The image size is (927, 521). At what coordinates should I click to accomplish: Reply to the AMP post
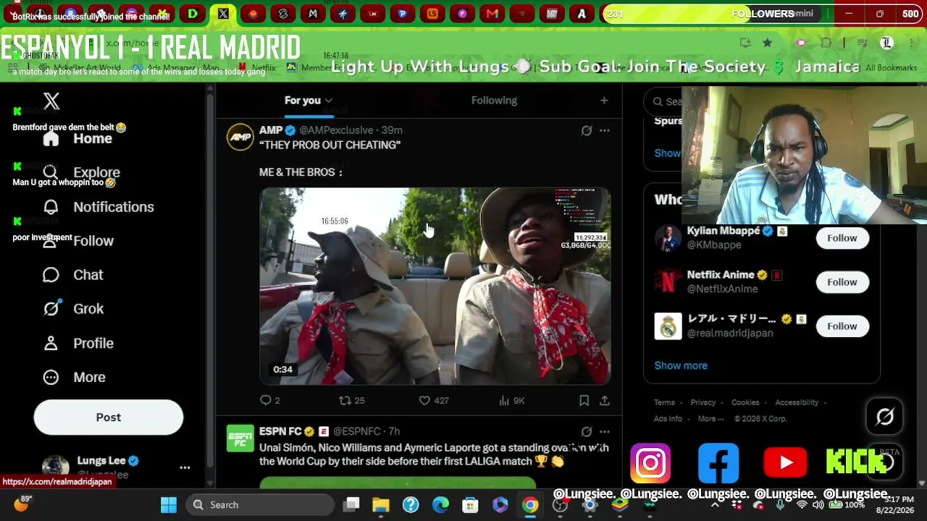coord(269,400)
